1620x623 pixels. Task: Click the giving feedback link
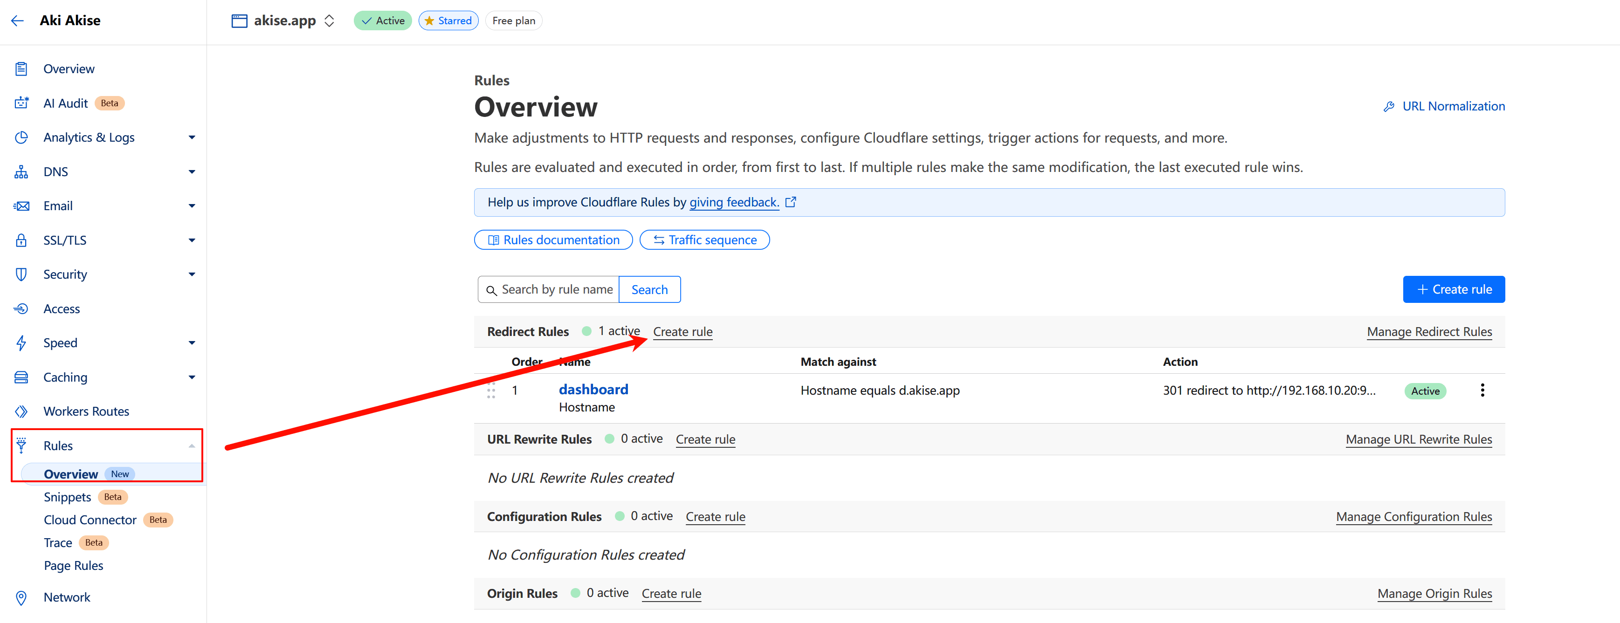pos(734,202)
